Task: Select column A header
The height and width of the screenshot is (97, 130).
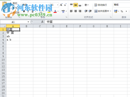Action: (x=13, y=26)
